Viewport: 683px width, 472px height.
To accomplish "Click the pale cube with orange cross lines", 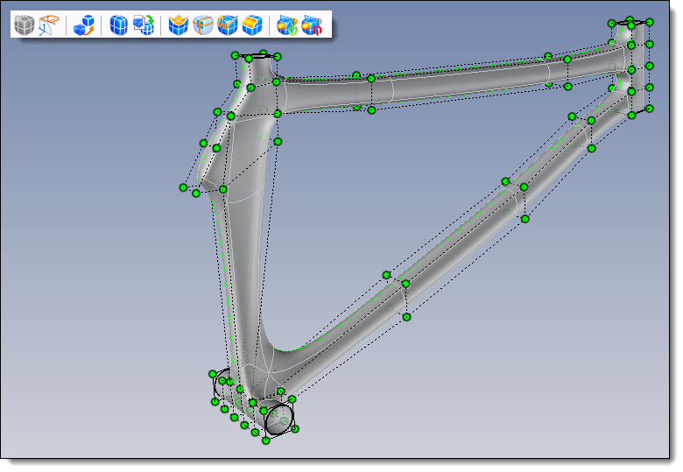I will tap(203, 25).
